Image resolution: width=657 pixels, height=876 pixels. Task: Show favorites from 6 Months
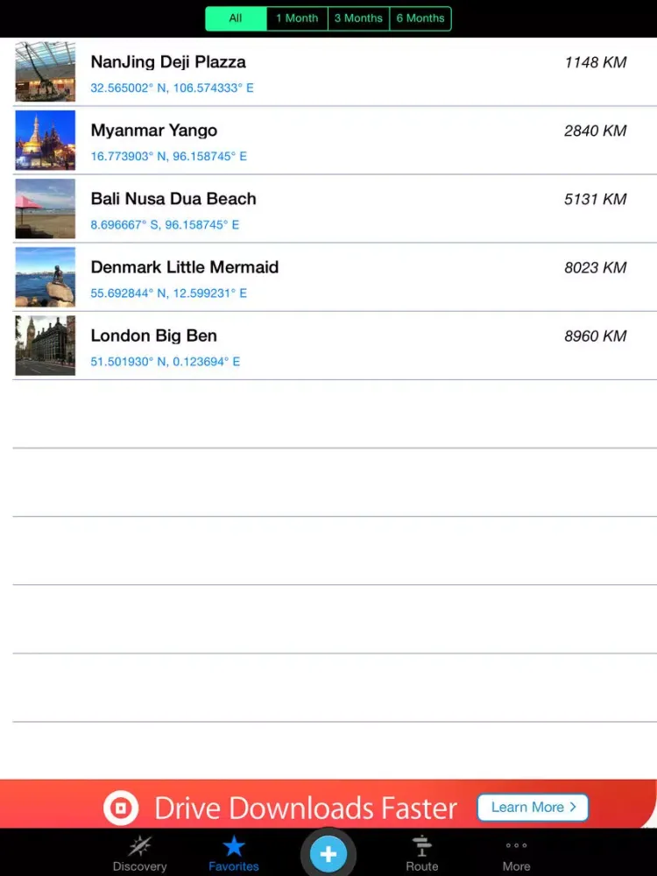420,18
